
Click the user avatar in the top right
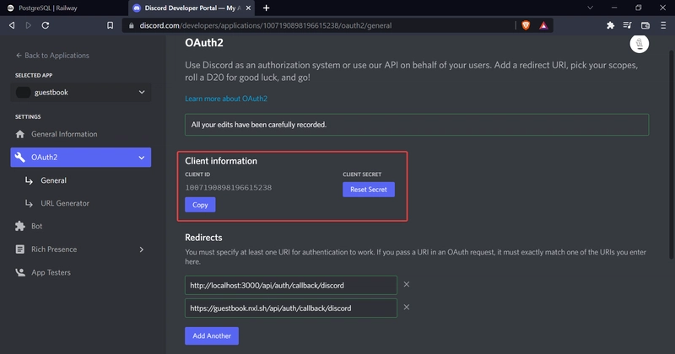640,44
